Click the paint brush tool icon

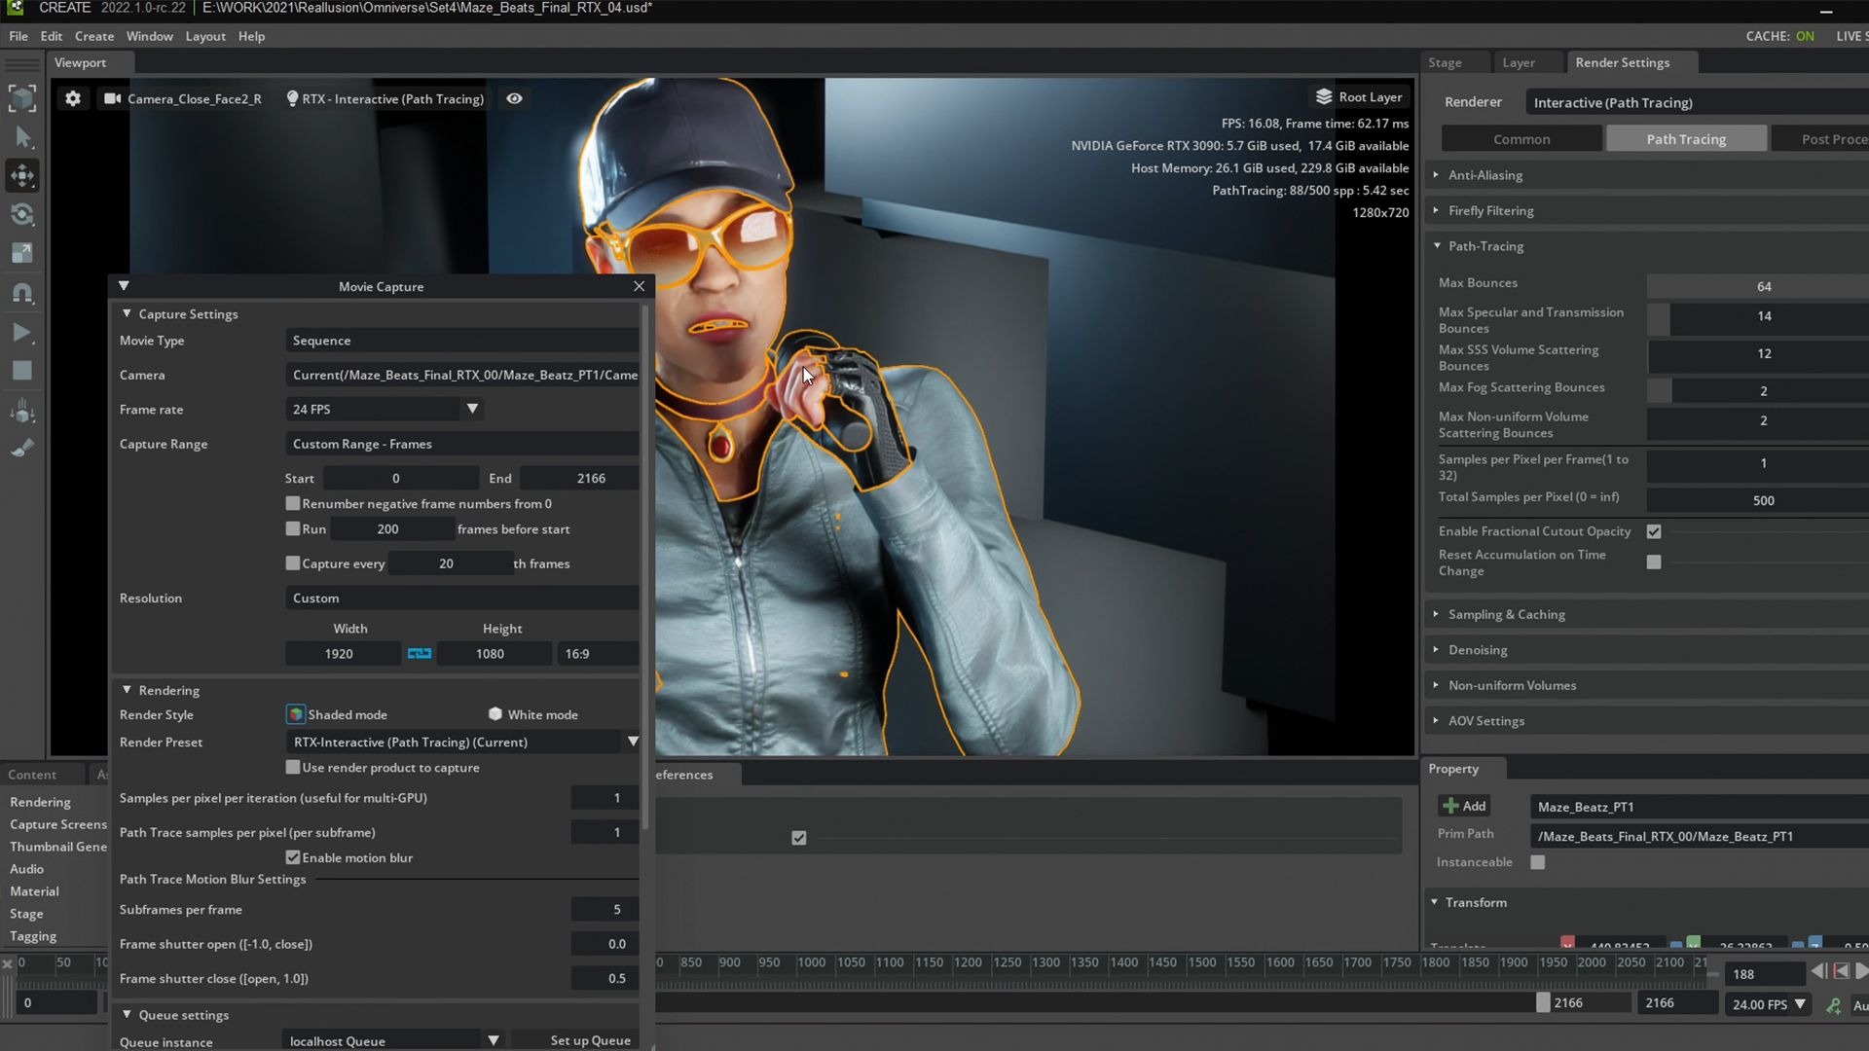[x=22, y=448]
